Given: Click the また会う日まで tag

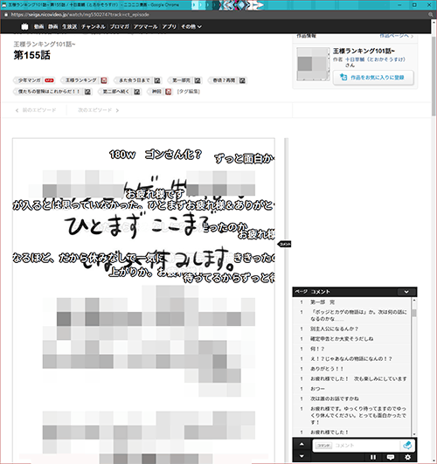Looking at the screenshot, I should [x=135, y=80].
